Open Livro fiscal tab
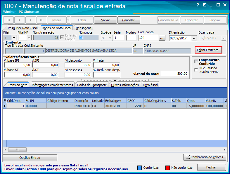Image resolution: width=230 pixels, height=174 pixels. (150, 85)
